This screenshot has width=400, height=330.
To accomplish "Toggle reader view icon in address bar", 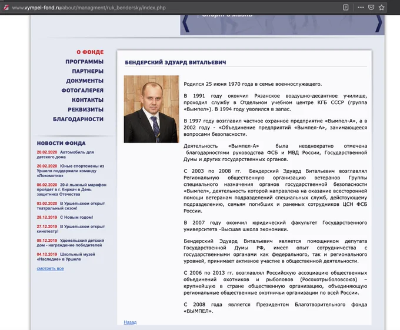I will (346, 8).
